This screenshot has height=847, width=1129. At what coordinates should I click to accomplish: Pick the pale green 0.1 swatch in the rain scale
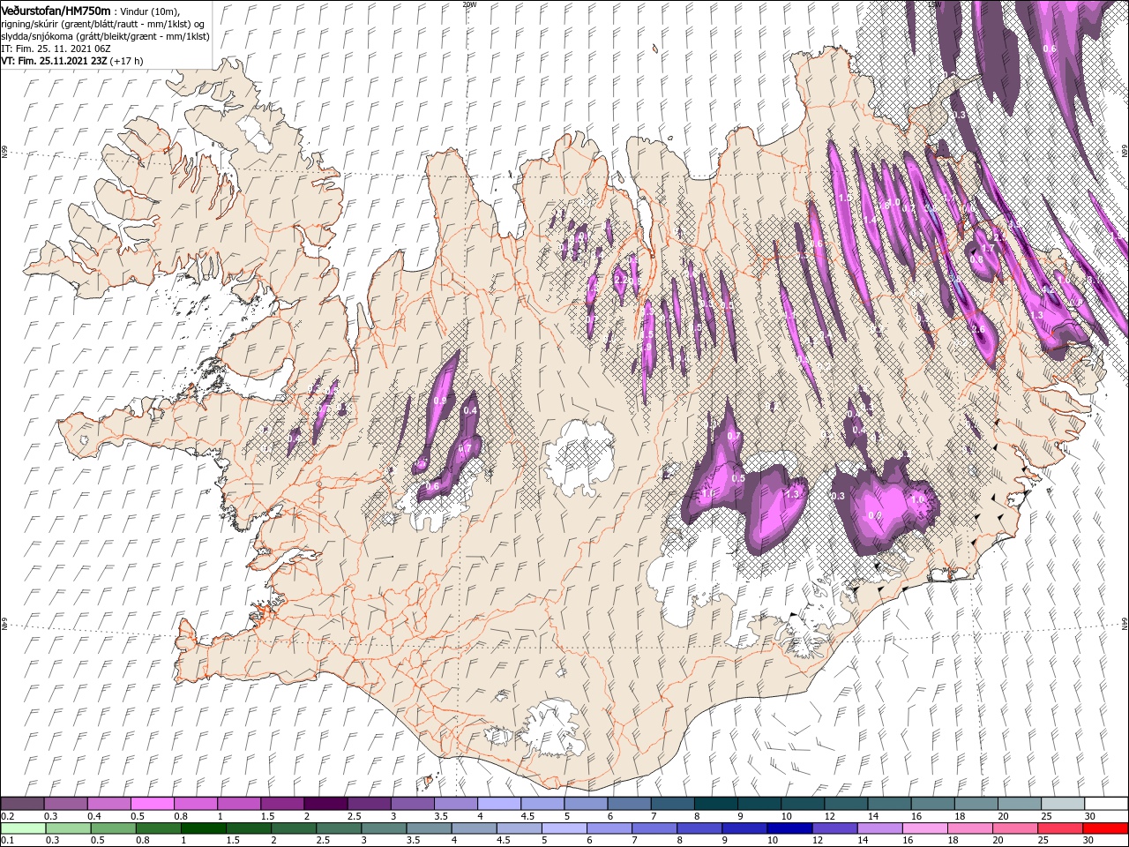pos(22,828)
